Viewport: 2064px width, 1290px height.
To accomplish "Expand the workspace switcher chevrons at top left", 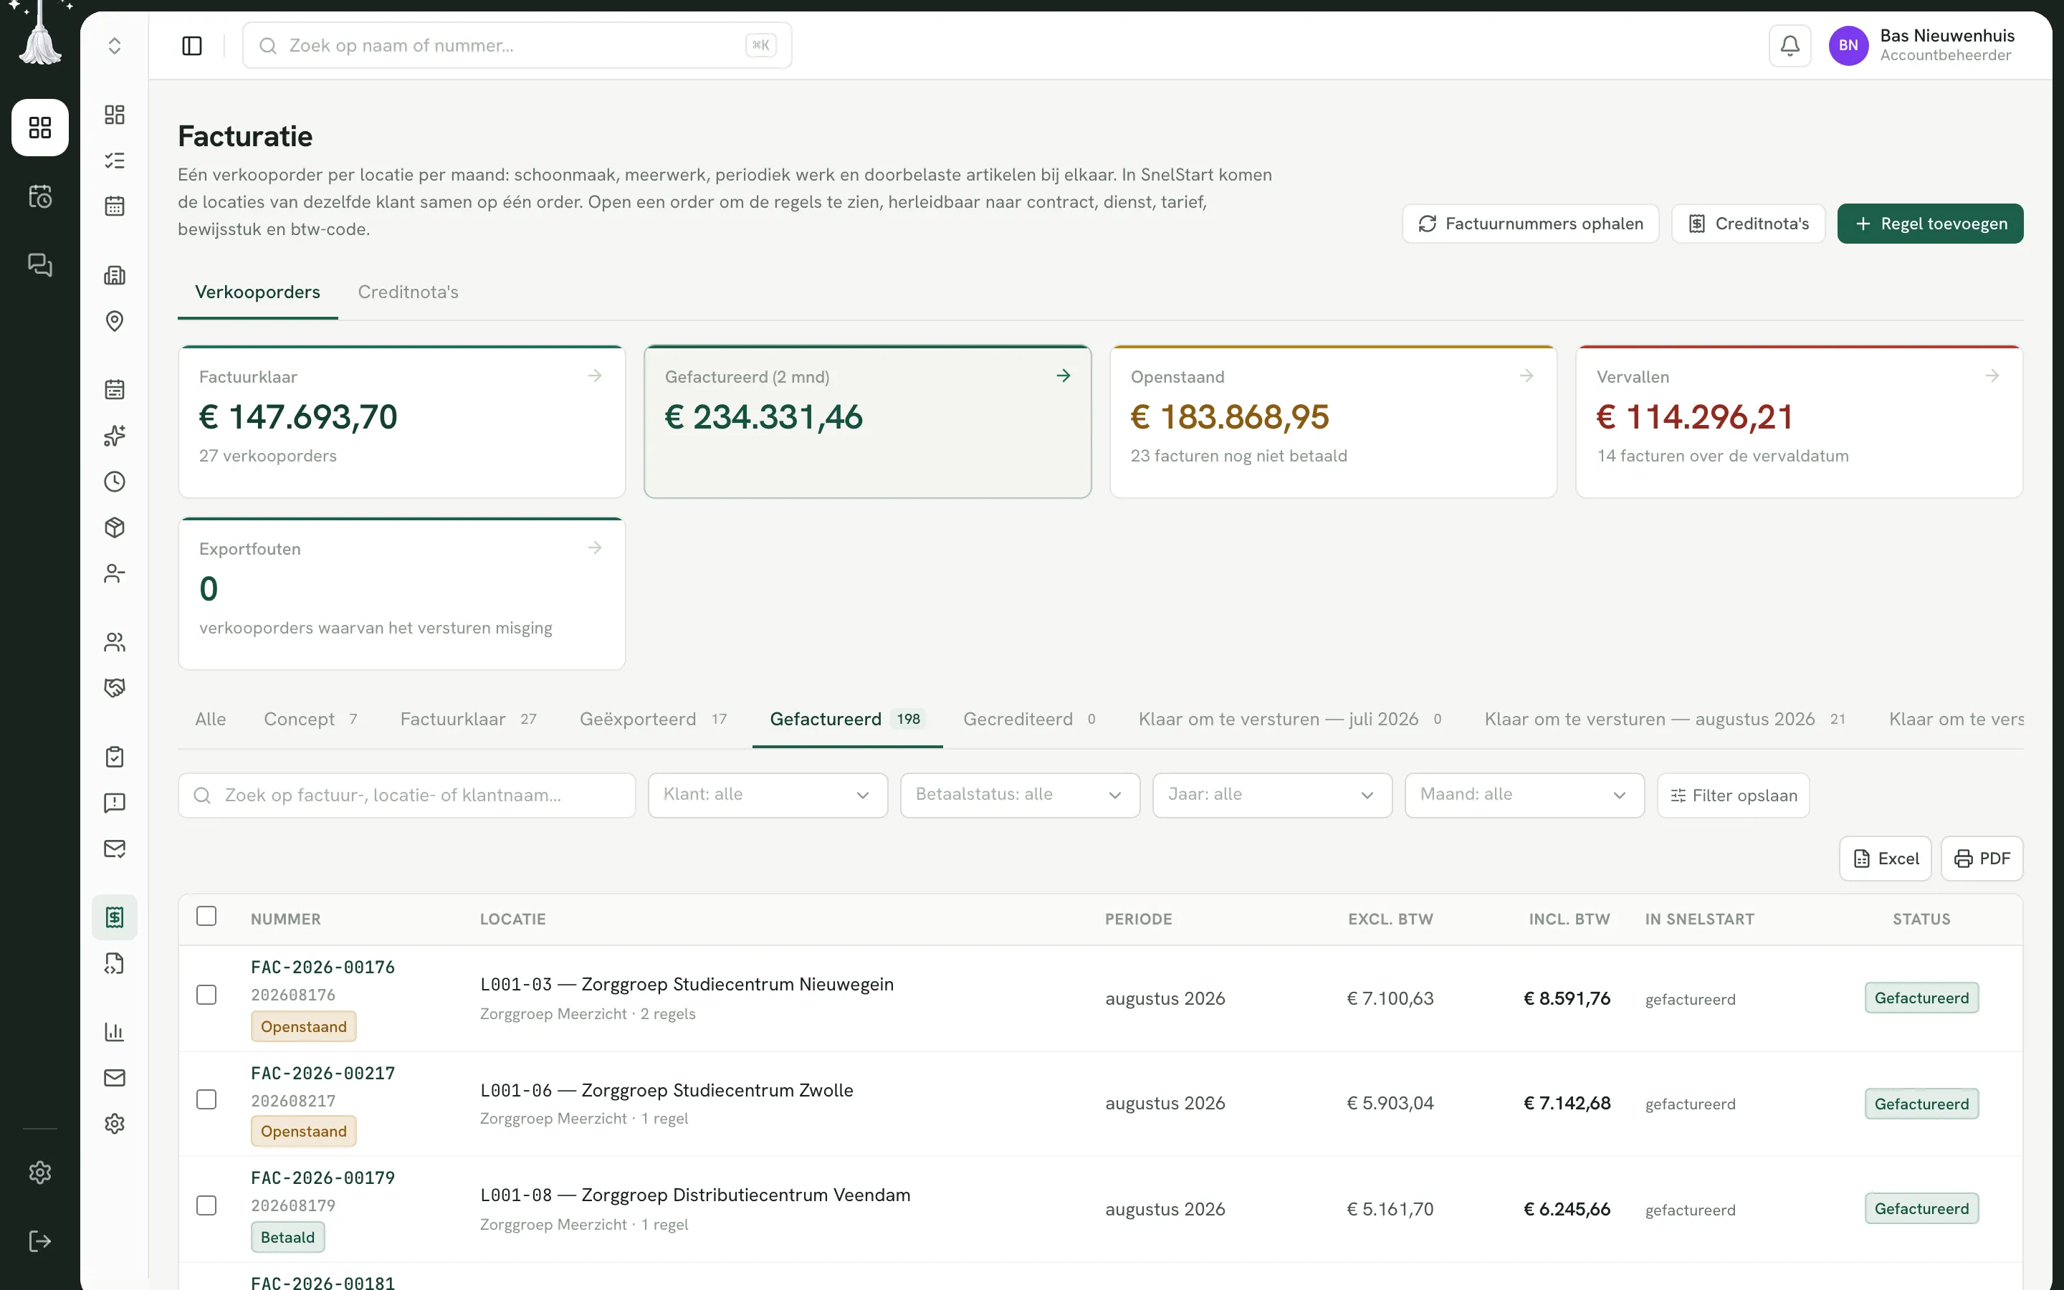I will click(114, 45).
